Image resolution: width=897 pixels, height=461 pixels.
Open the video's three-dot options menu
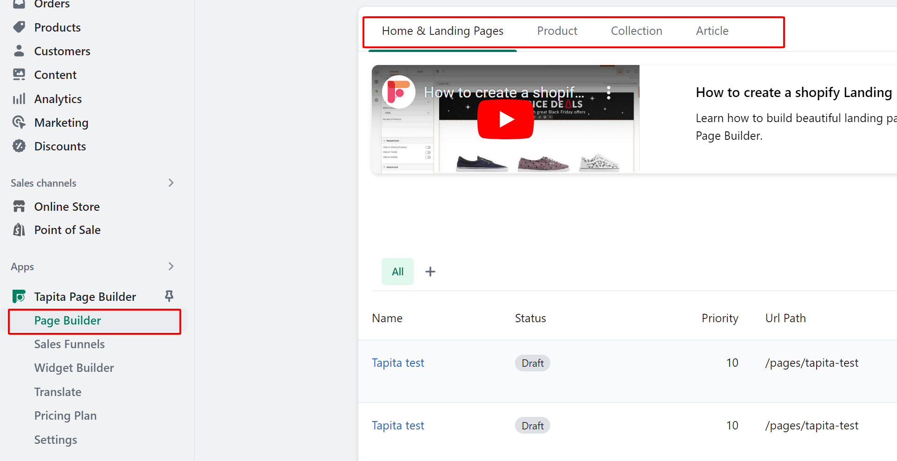pos(608,92)
